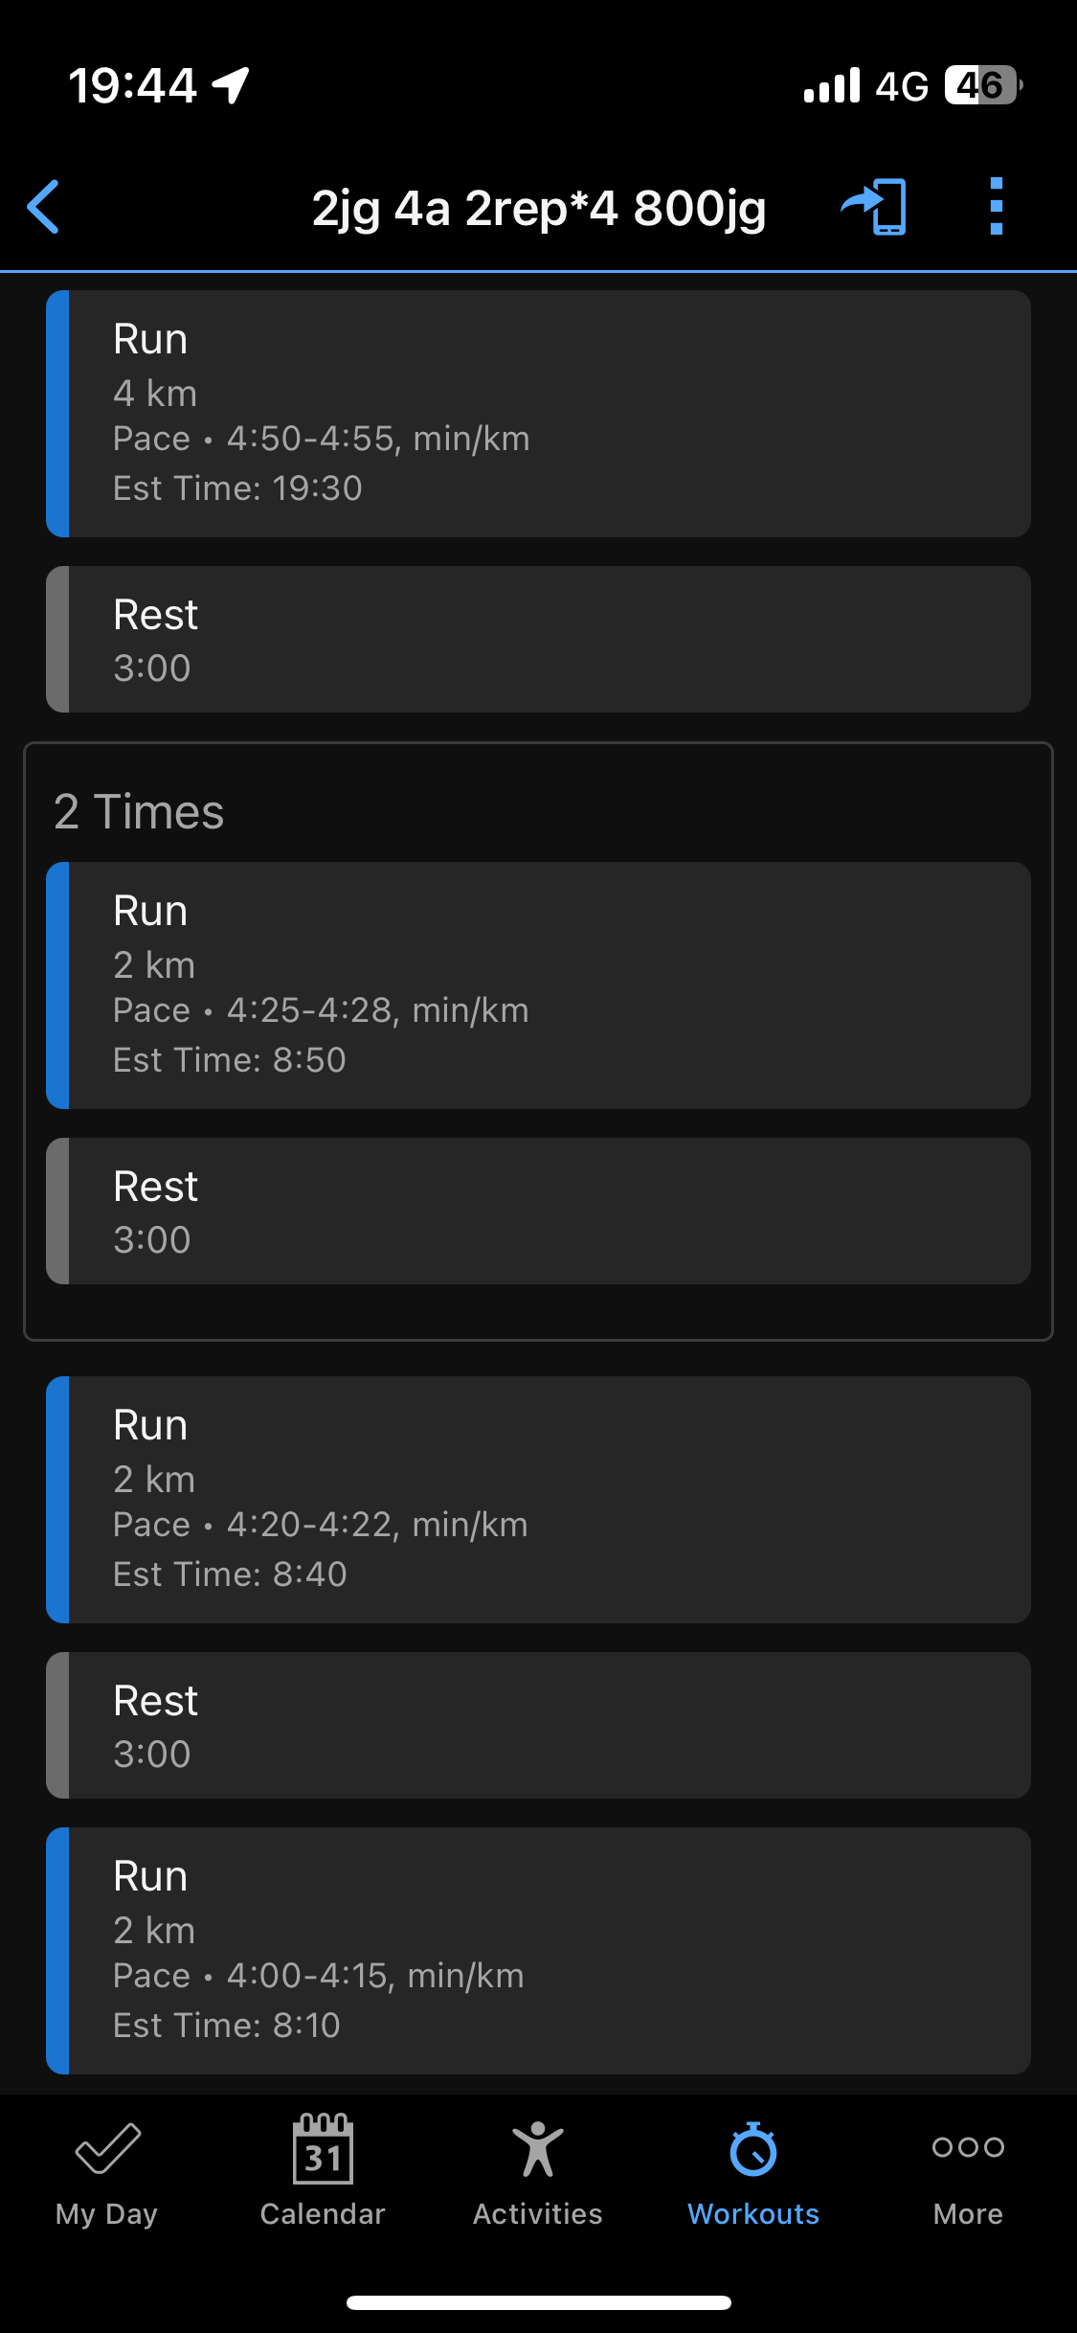1077x2333 pixels.
Task: Tap the workout title 2jg 4a 2rep*4 800jg
Action: point(539,208)
